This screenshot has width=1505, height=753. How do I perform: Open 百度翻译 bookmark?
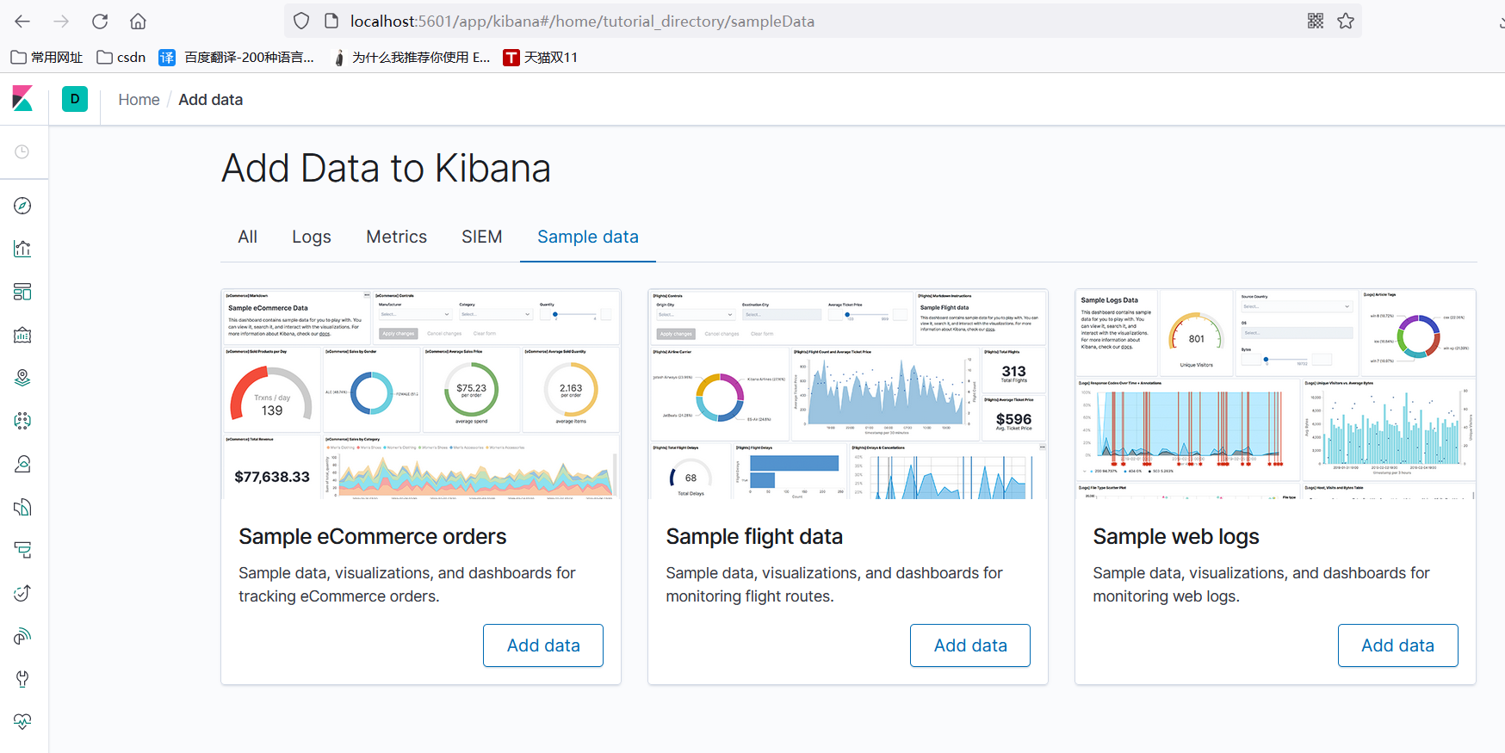click(x=237, y=58)
